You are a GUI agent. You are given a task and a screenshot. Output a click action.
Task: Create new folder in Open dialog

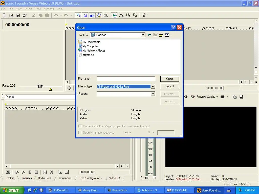coord(161,35)
